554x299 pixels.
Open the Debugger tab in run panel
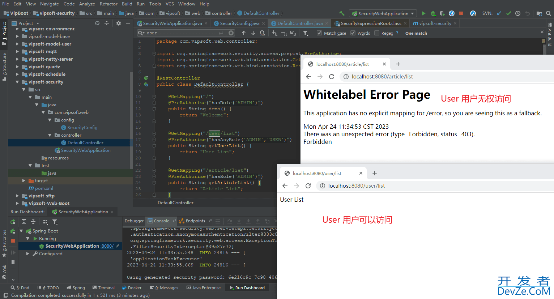(x=134, y=221)
